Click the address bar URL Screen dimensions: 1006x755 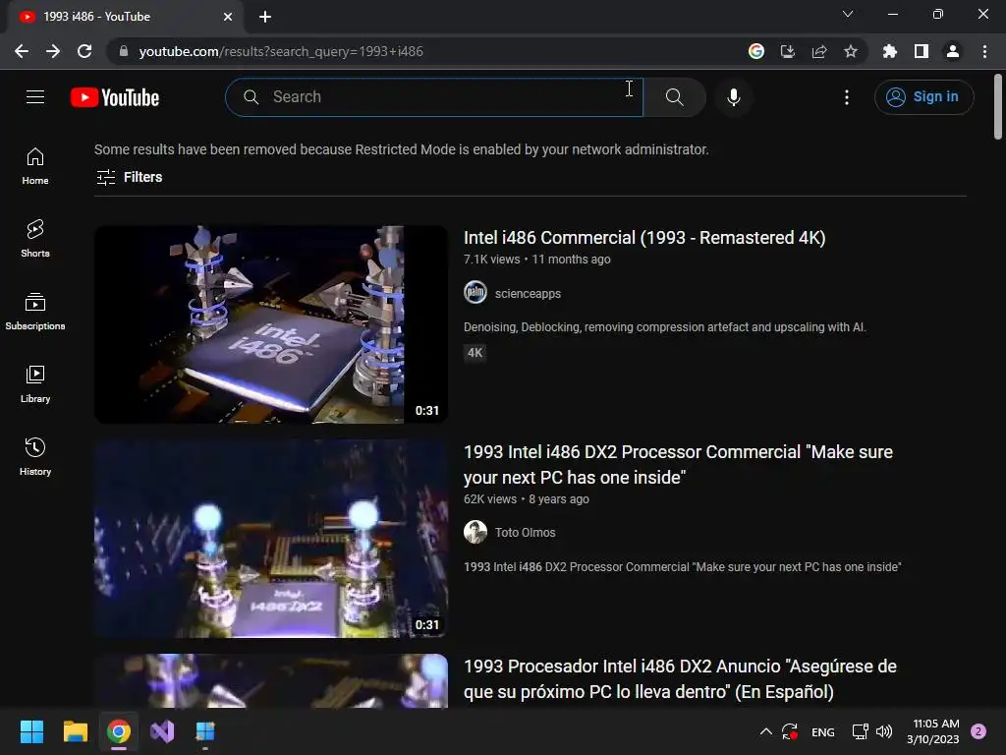[x=281, y=51]
